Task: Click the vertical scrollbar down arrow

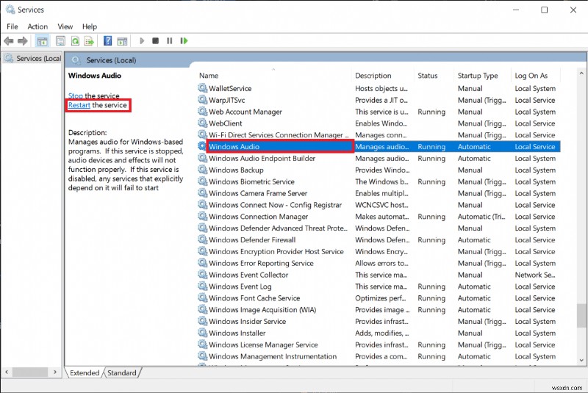Action: pyautogui.click(x=581, y=360)
